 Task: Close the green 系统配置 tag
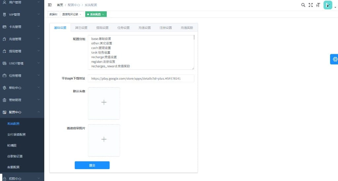pos(103,15)
